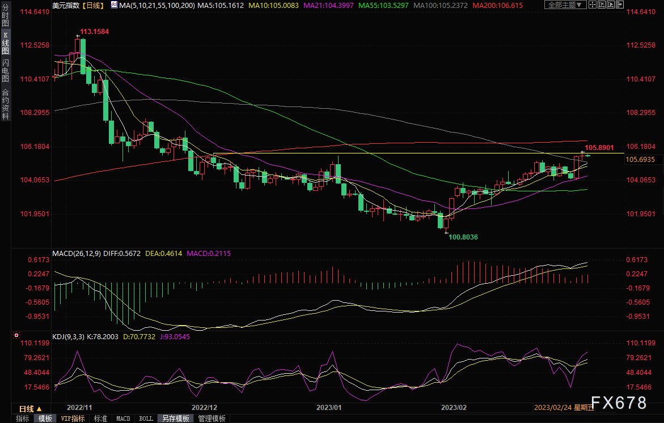Click 另存模板 button
This screenshot has width=664, height=423.
176,418
